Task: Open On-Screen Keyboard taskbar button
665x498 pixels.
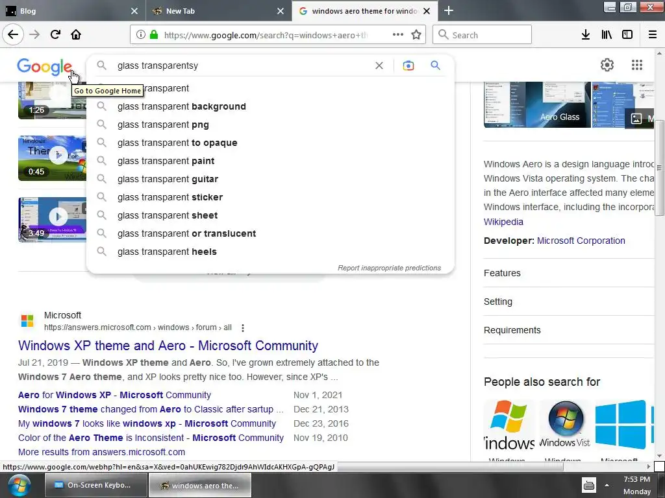Action: click(x=96, y=485)
